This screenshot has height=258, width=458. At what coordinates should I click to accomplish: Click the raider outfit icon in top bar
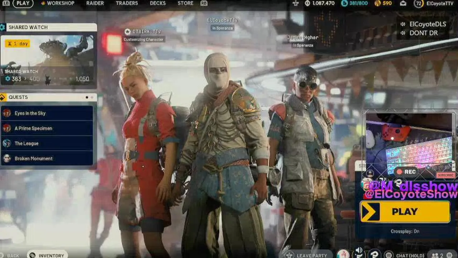[295, 3]
